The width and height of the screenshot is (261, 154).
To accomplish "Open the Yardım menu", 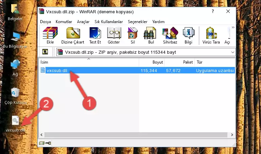I will (158, 22).
